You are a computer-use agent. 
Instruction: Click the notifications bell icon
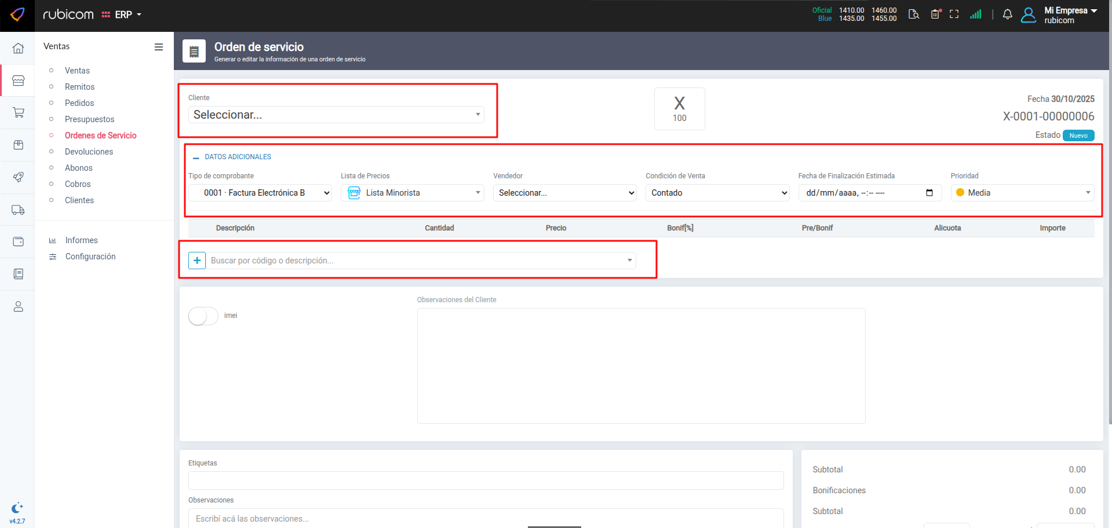click(1007, 14)
